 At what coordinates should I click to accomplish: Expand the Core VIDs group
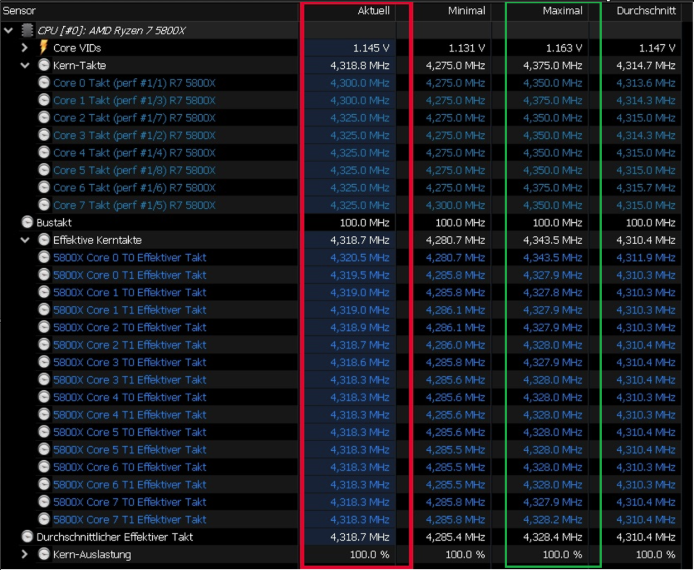[25, 48]
